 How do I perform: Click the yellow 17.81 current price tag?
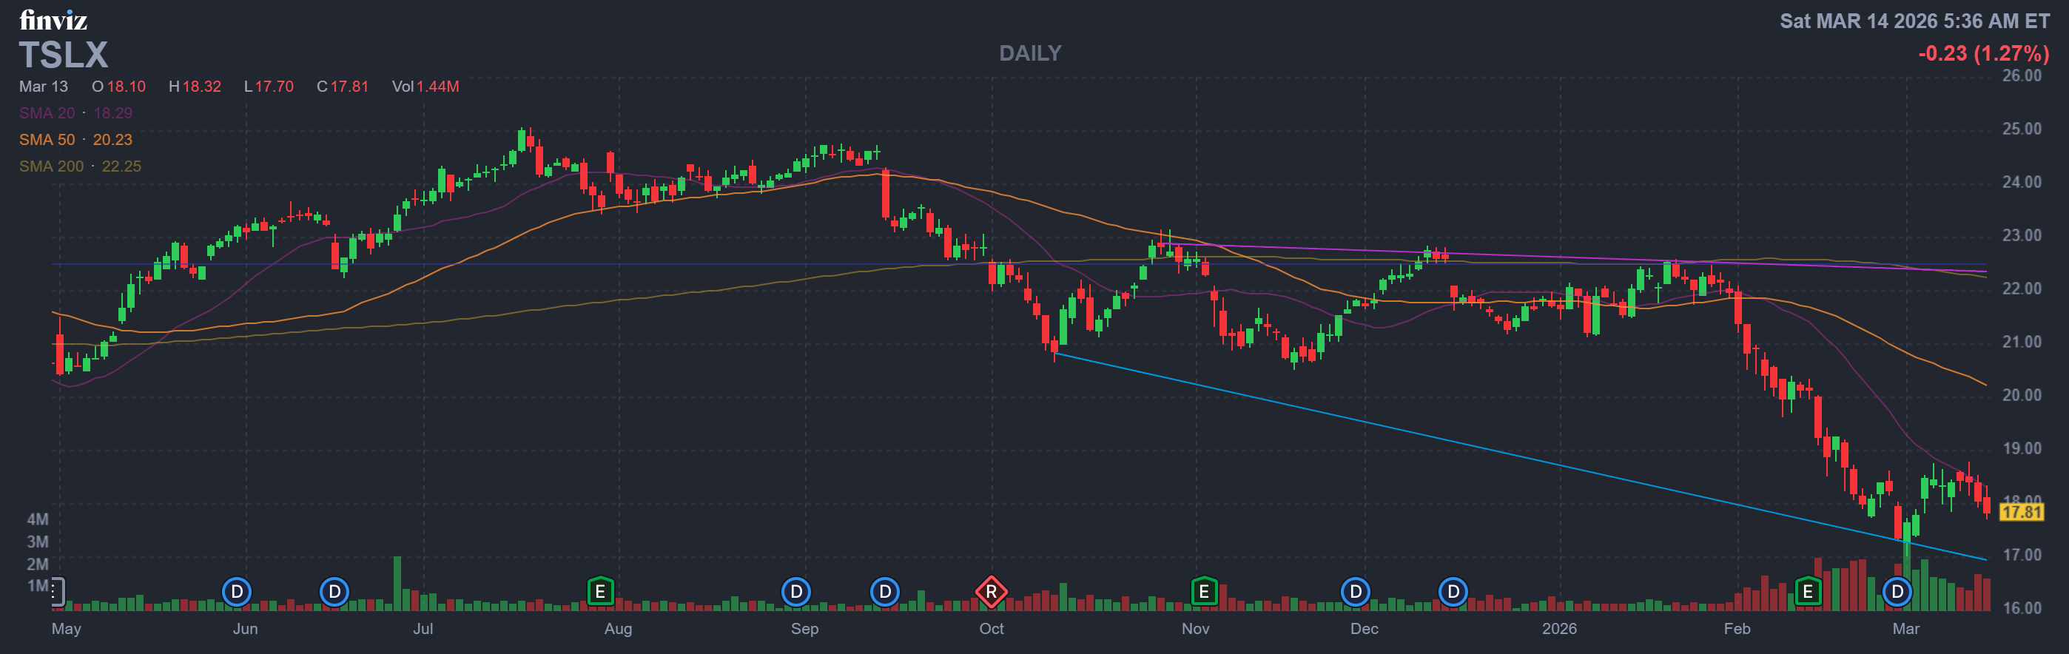point(2021,512)
